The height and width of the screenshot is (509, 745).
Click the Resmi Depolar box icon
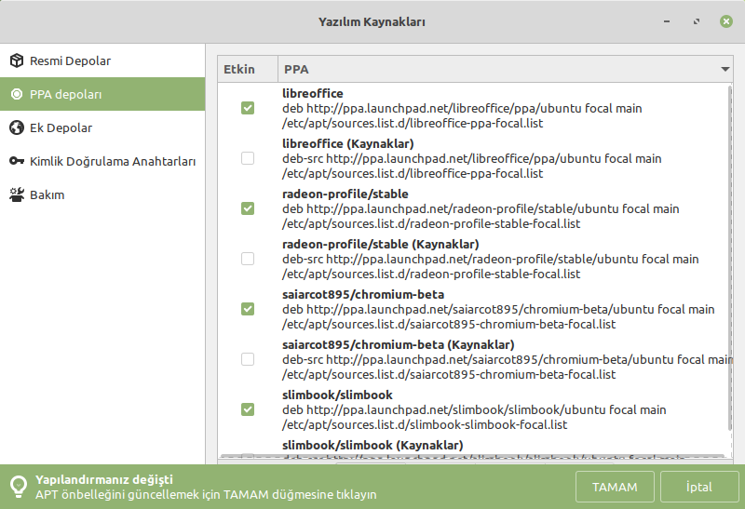pos(17,60)
